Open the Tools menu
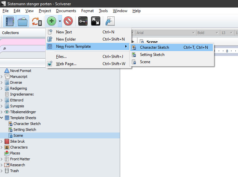238x177 pixels. [103, 11]
